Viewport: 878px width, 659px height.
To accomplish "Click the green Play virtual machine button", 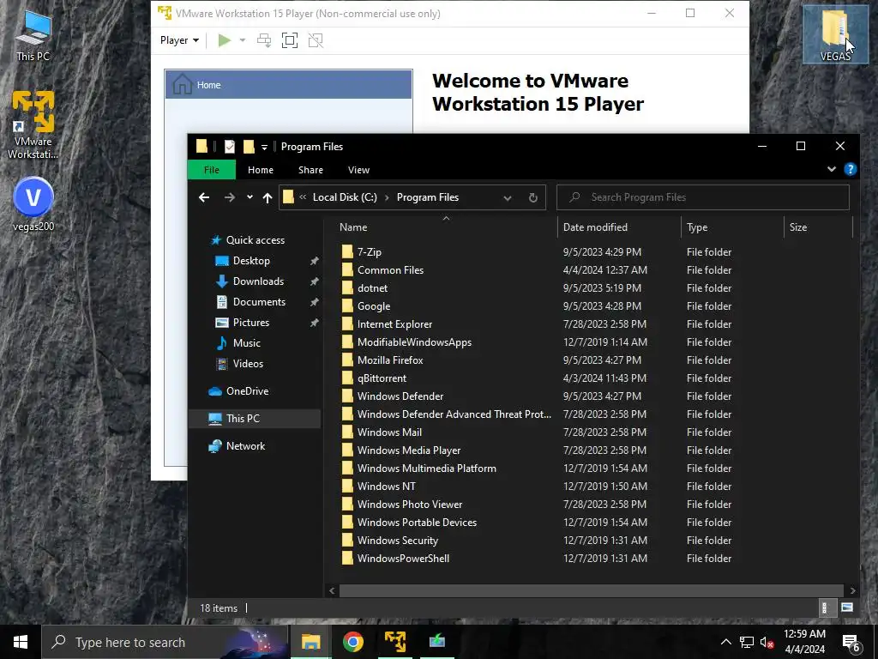I will (225, 40).
